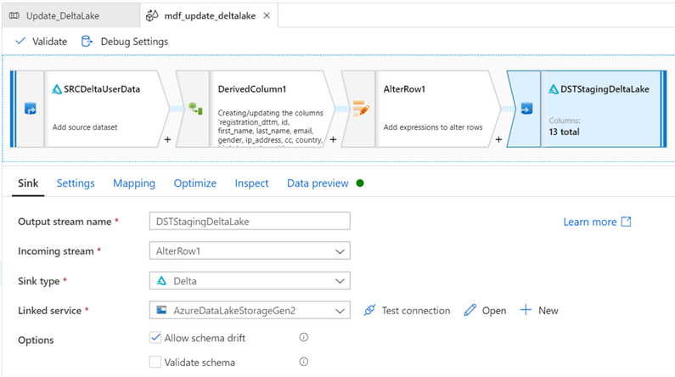This screenshot has height=377, width=675.
Task: Click the DSTStagingDeltaLake sink icon
Action: pyautogui.click(x=526, y=109)
